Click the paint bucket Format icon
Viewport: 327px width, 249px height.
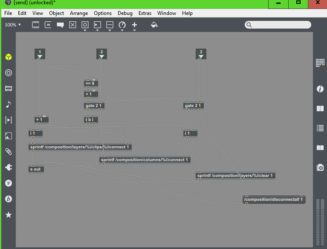154,25
